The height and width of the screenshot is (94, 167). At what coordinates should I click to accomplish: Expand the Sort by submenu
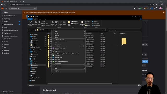pos(68,33)
